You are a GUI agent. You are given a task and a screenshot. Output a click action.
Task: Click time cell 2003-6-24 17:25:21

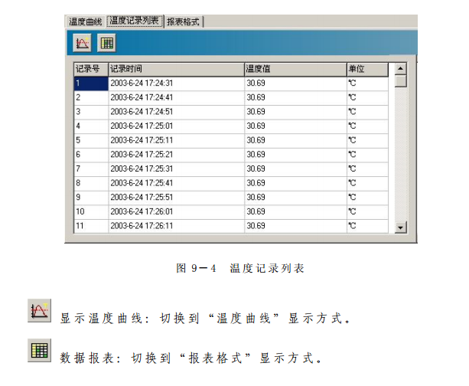point(176,155)
